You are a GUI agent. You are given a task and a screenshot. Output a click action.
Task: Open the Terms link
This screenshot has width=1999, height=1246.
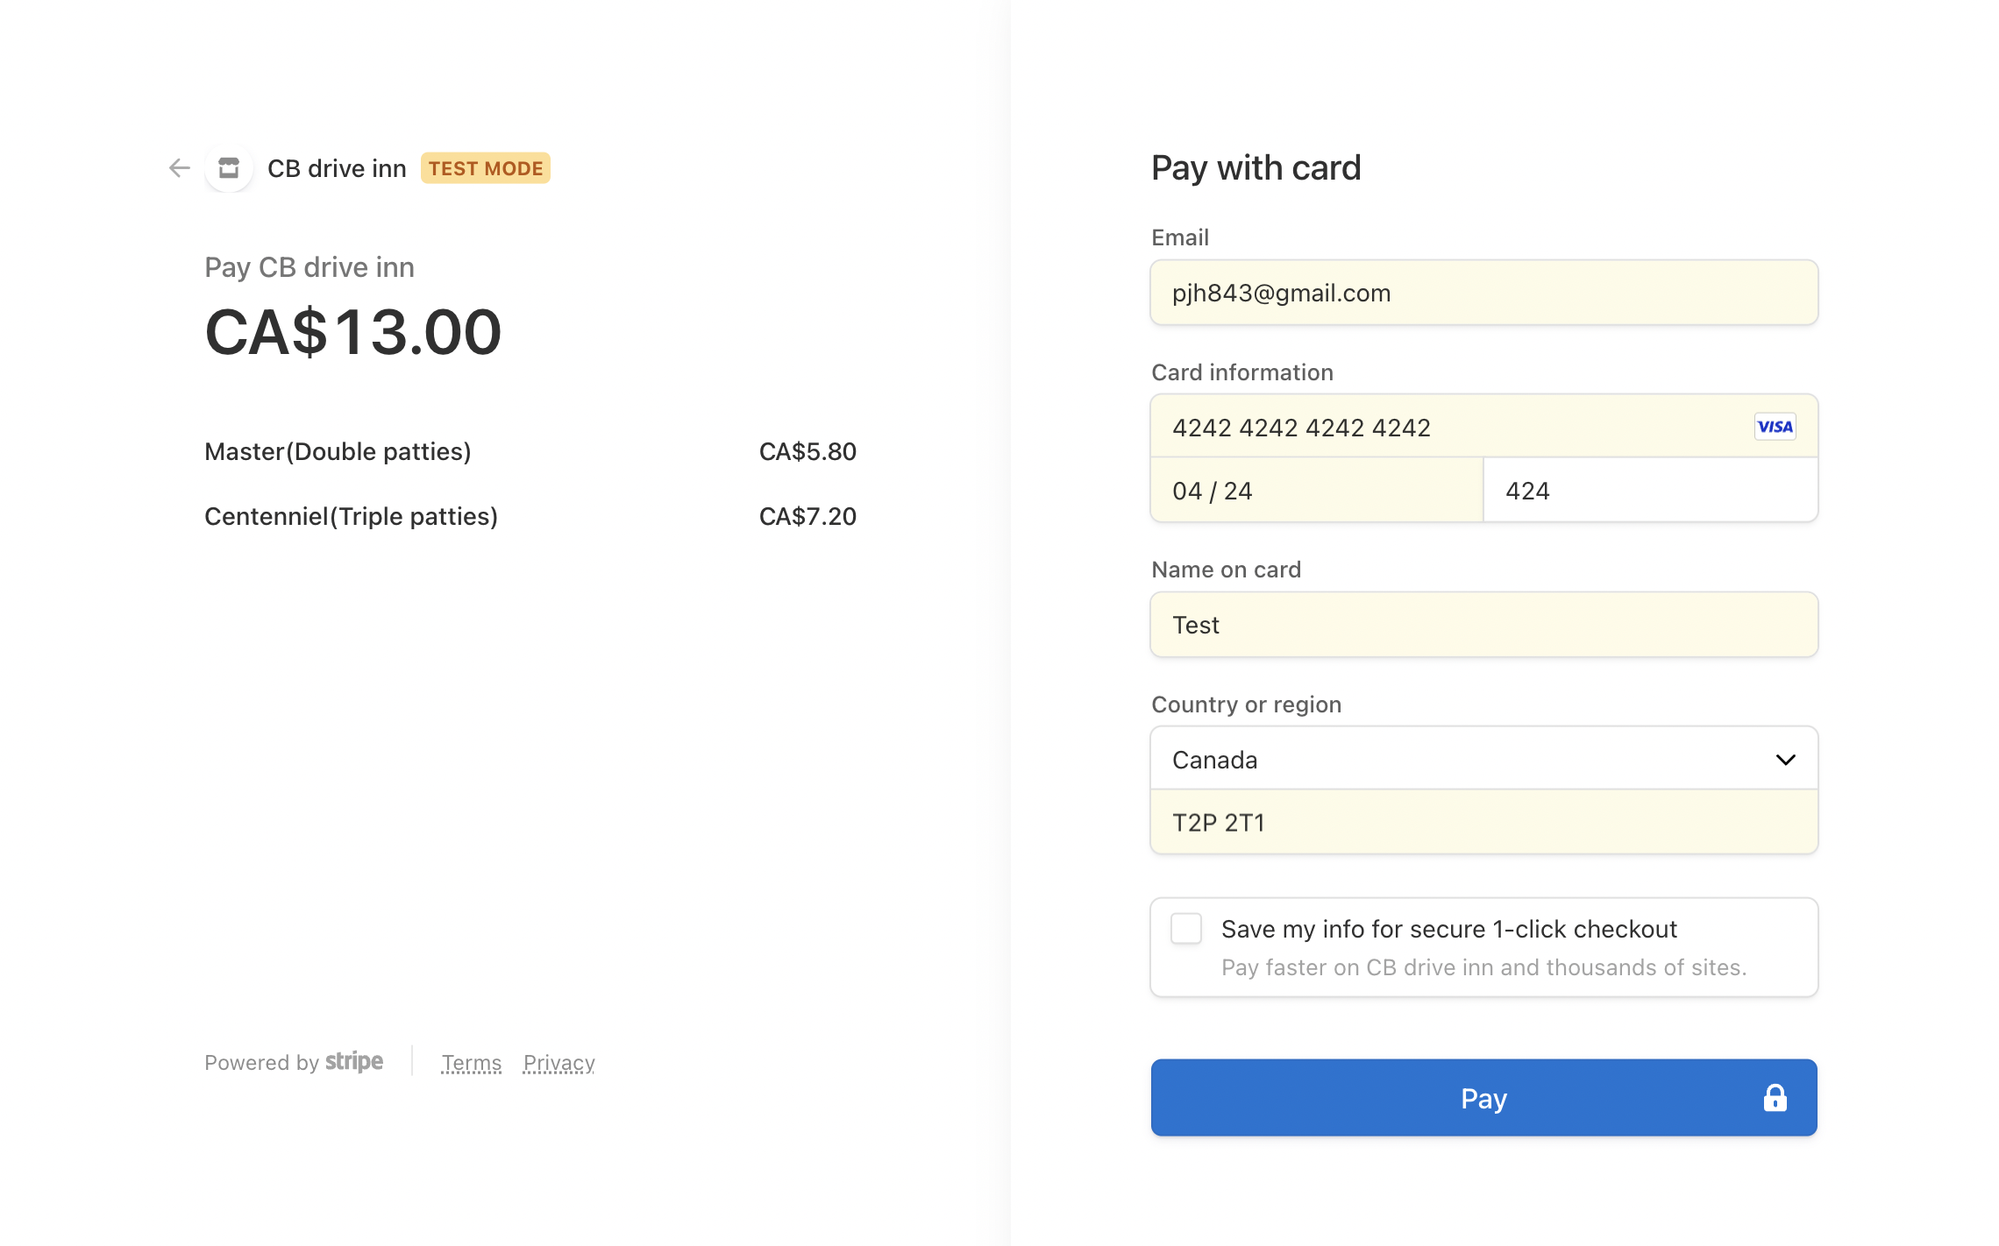pyautogui.click(x=472, y=1063)
